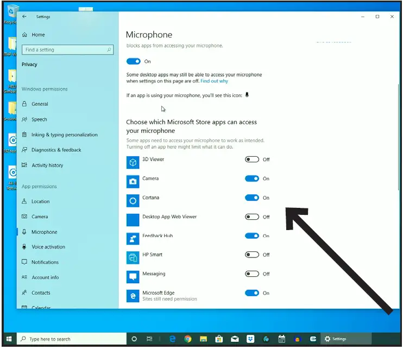Viewport: 403px width, 350px height.
Task: Click the 3D Viewer app icon
Action: point(133,162)
